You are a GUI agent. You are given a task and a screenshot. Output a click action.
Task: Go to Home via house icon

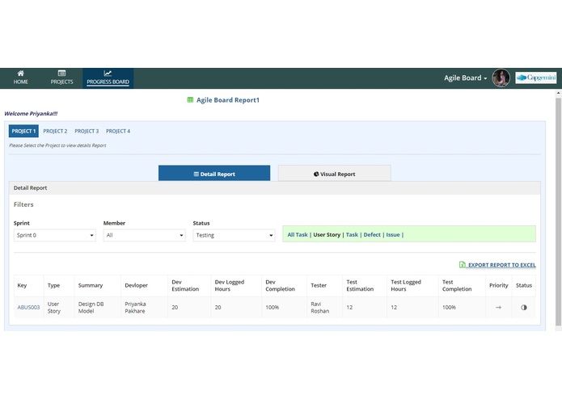(21, 73)
